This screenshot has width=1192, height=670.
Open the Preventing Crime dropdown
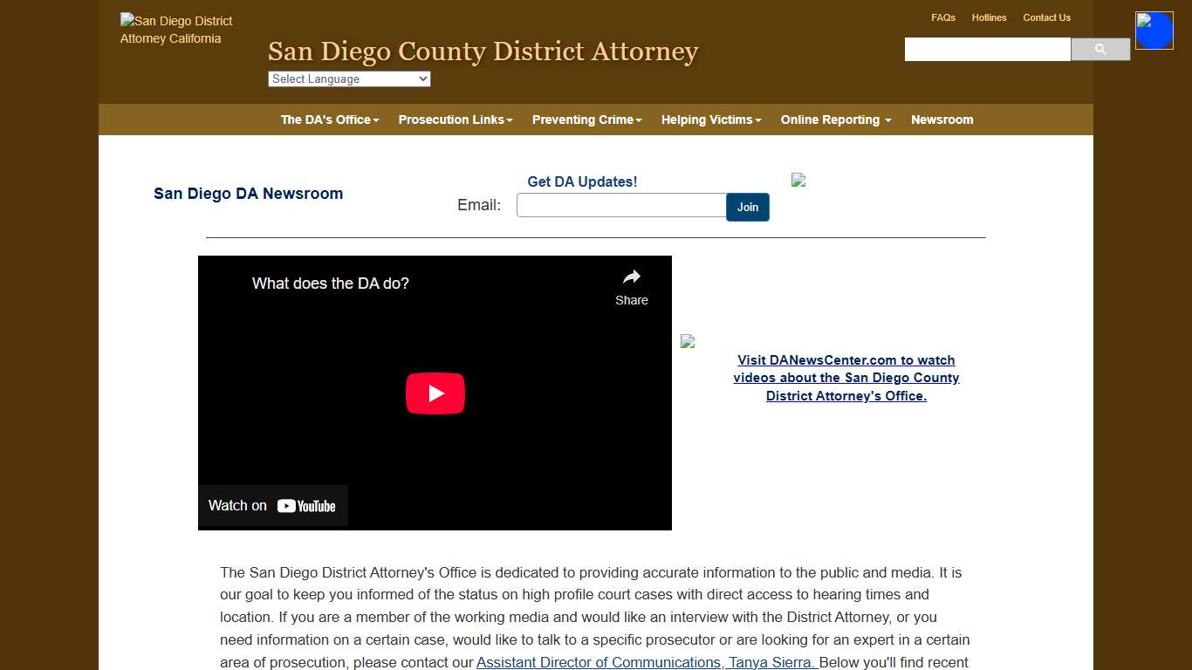tap(586, 120)
